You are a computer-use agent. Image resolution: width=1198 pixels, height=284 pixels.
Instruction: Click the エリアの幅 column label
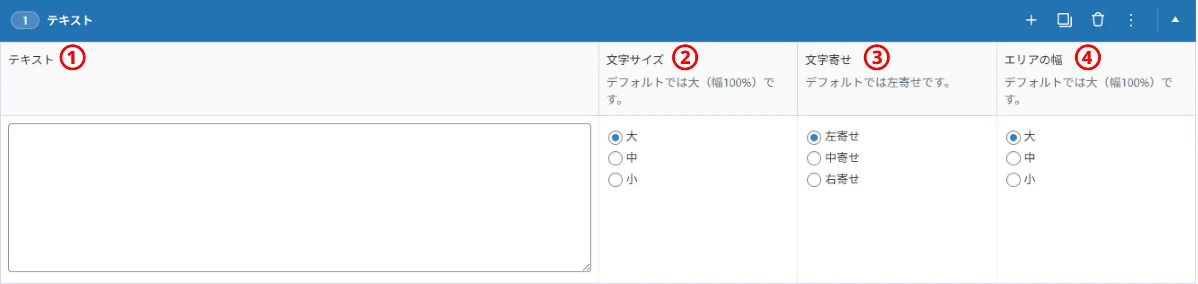(x=1033, y=60)
